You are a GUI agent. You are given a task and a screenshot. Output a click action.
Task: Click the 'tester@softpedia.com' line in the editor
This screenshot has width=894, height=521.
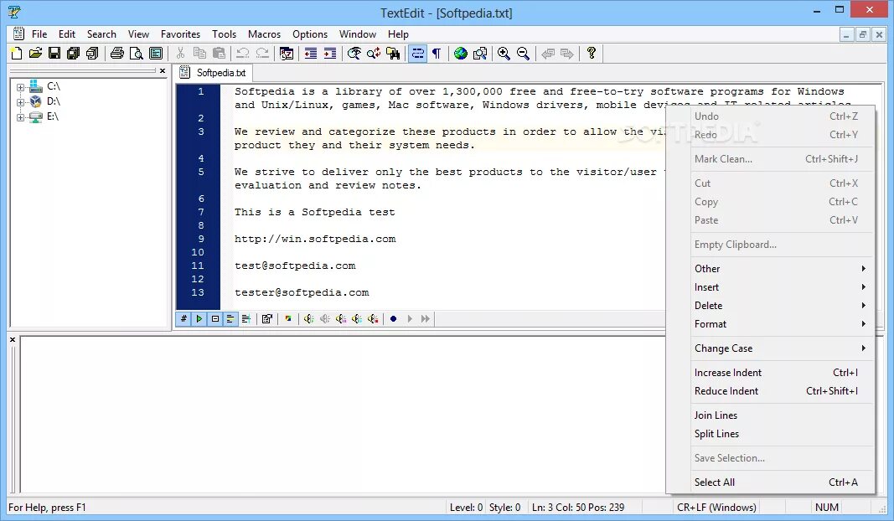(x=302, y=292)
